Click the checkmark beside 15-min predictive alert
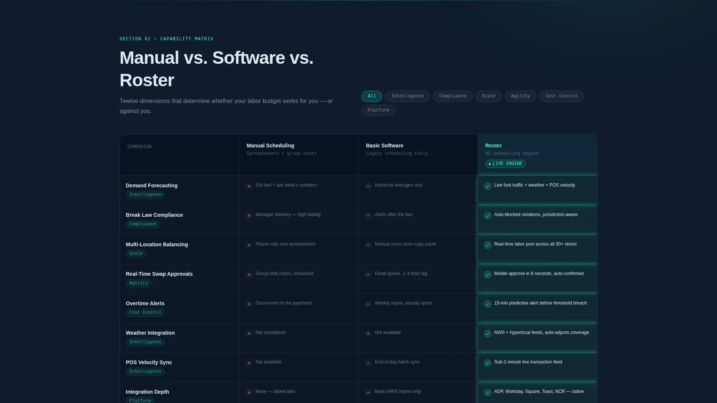Viewport: 717px width, 403px height. [488, 304]
